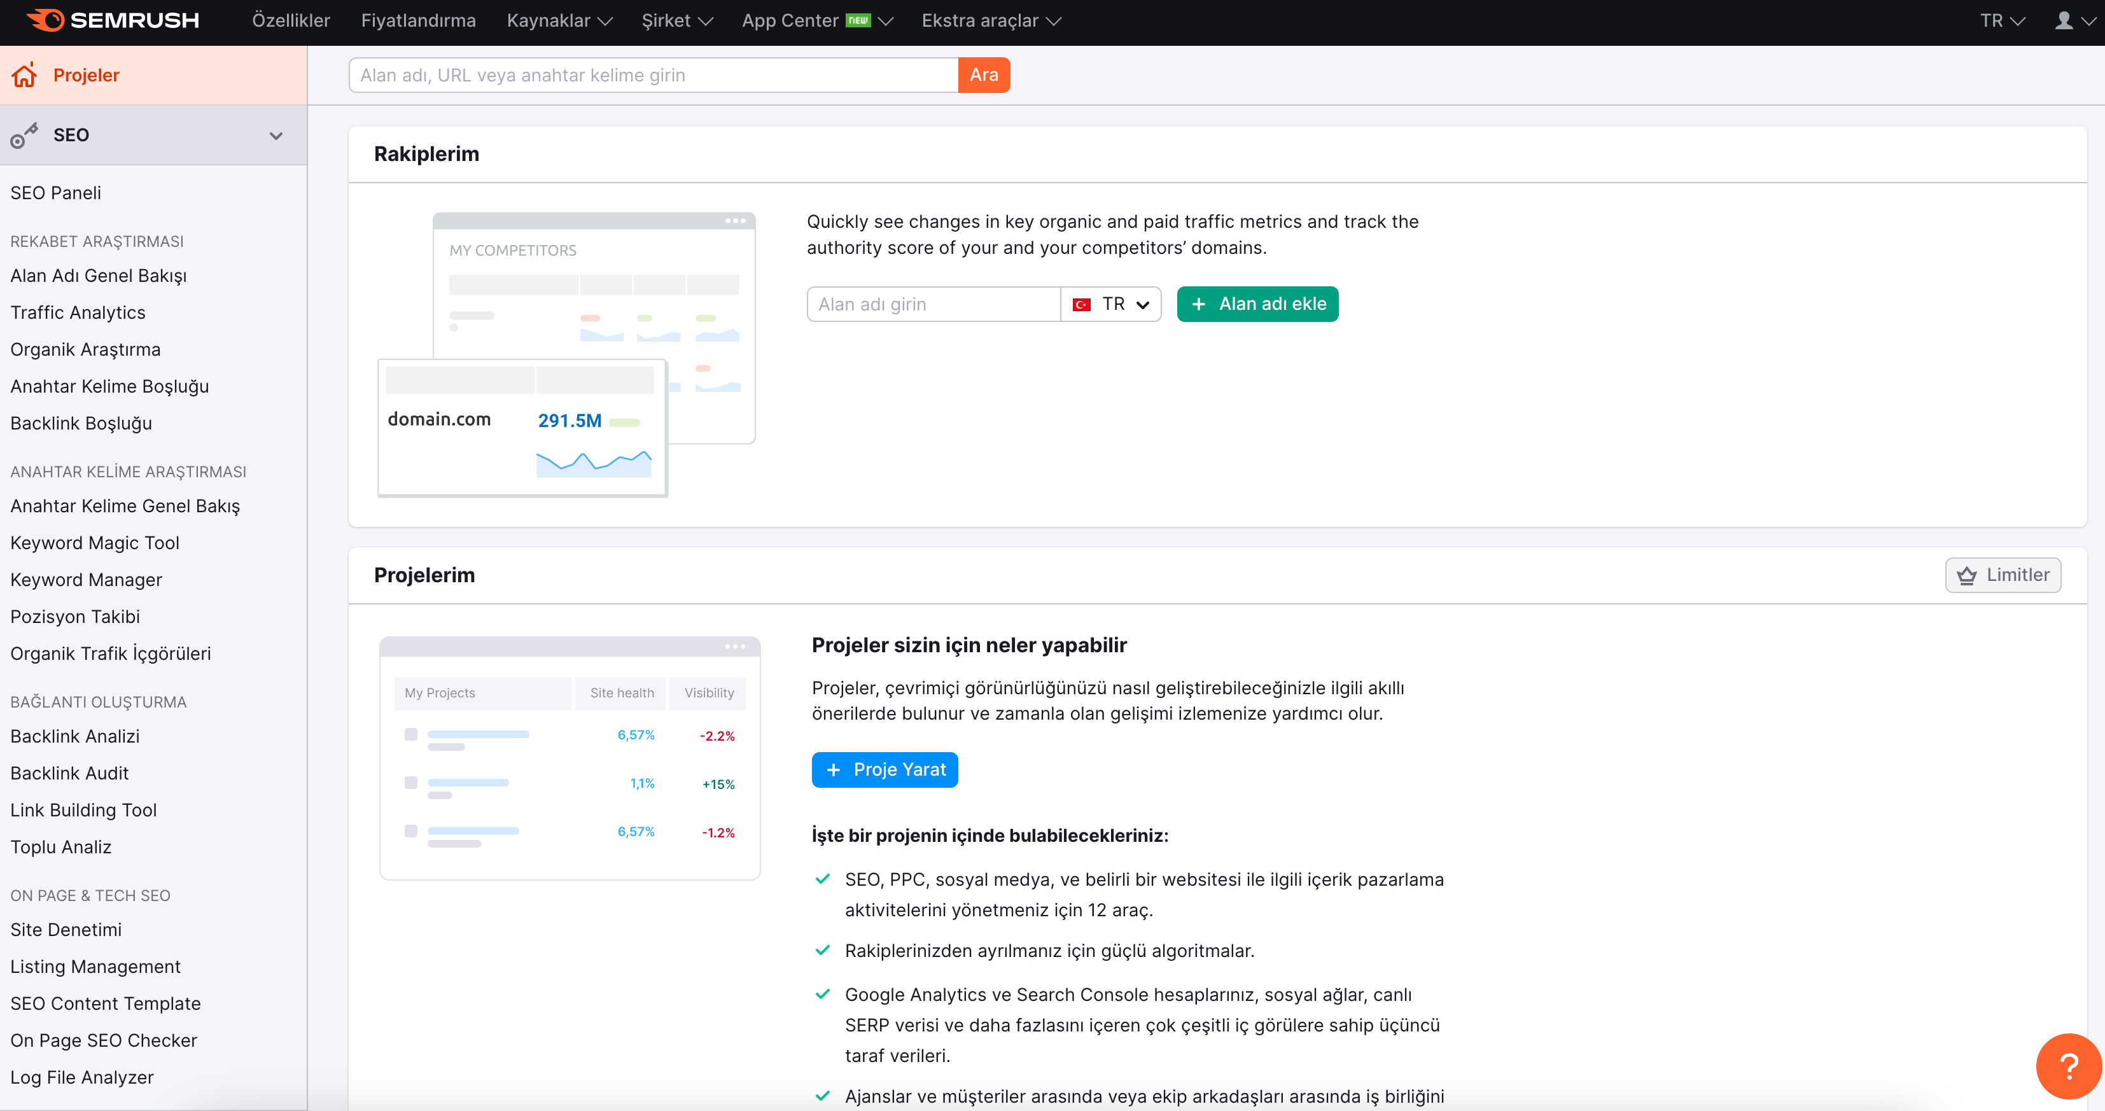Open Alan Adı Genel Bakışı
This screenshot has width=2105, height=1111.
[99, 276]
